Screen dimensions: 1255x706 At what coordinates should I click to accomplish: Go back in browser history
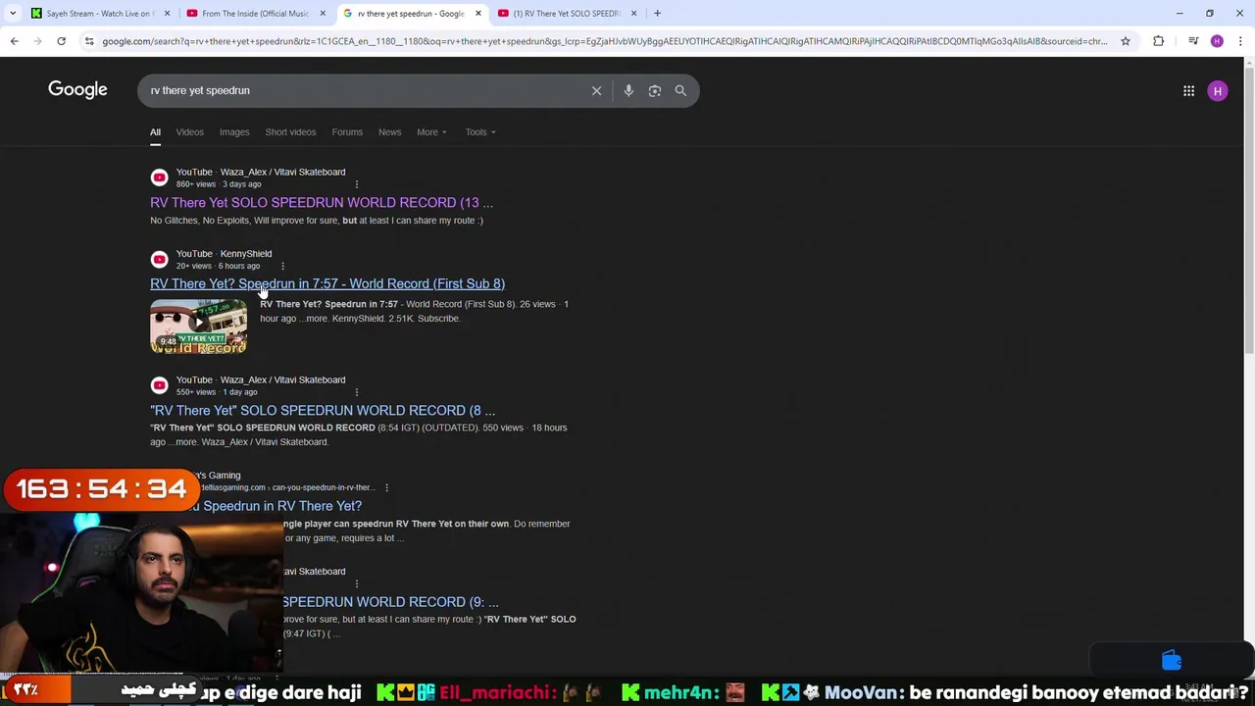point(14,41)
